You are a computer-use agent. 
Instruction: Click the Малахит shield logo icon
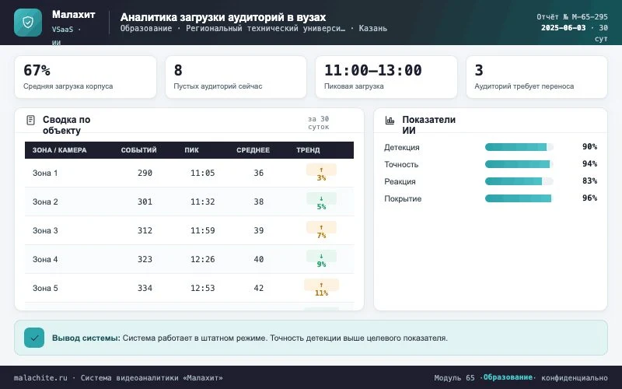pos(28,23)
